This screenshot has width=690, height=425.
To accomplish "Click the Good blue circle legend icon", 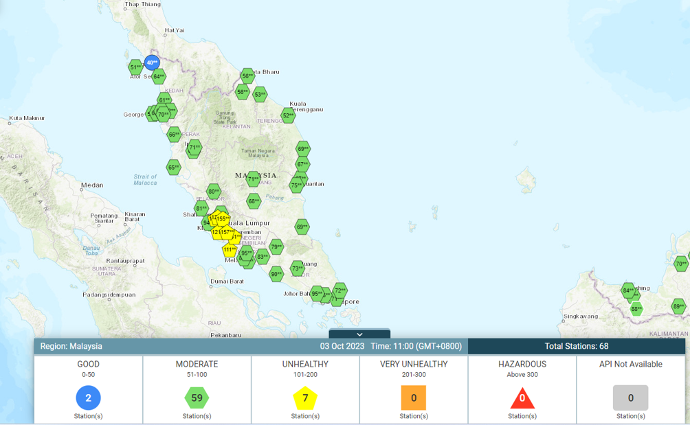I will pyautogui.click(x=88, y=398).
